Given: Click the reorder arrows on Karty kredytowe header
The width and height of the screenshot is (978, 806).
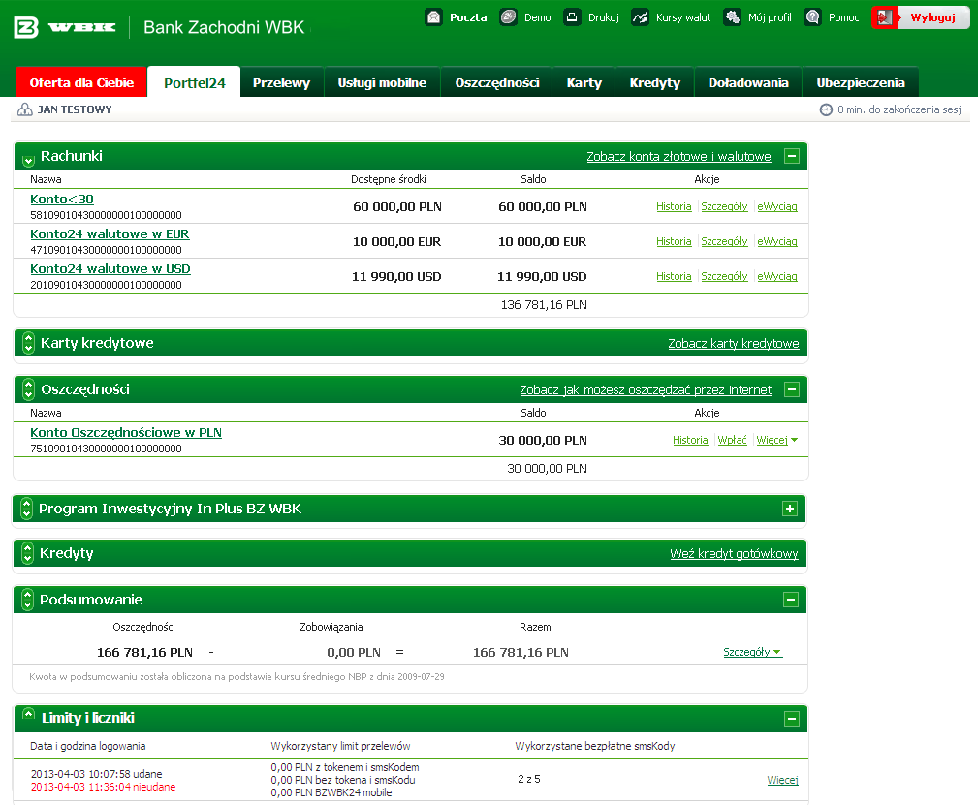Looking at the screenshot, I should point(28,343).
